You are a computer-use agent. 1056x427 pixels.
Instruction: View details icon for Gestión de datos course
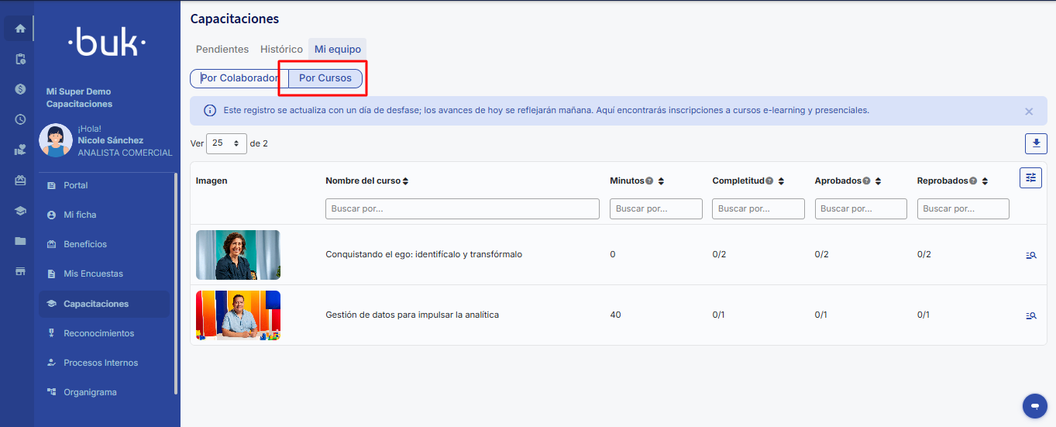pyautogui.click(x=1030, y=315)
